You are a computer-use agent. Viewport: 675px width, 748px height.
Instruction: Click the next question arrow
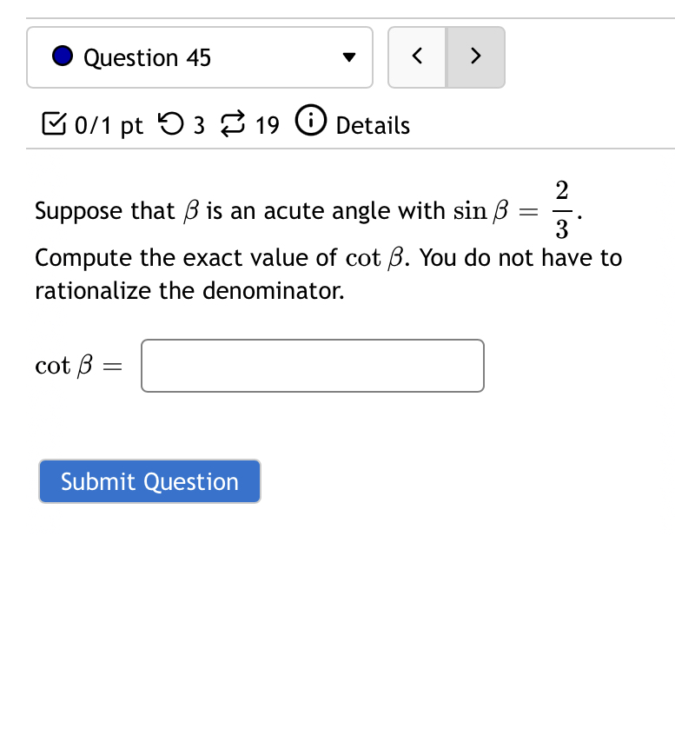click(x=475, y=56)
